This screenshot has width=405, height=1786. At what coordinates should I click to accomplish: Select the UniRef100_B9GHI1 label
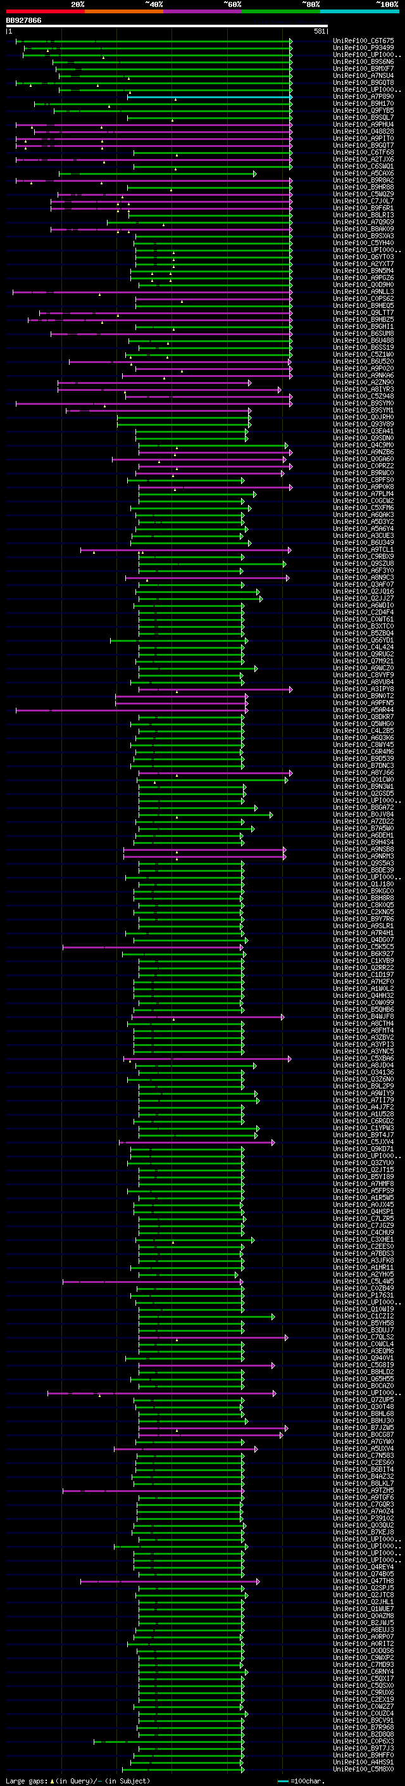[363, 326]
